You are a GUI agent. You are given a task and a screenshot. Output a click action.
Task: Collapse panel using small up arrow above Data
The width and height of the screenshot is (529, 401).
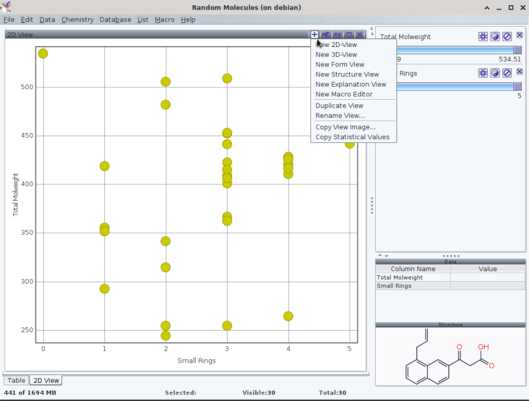click(x=380, y=256)
